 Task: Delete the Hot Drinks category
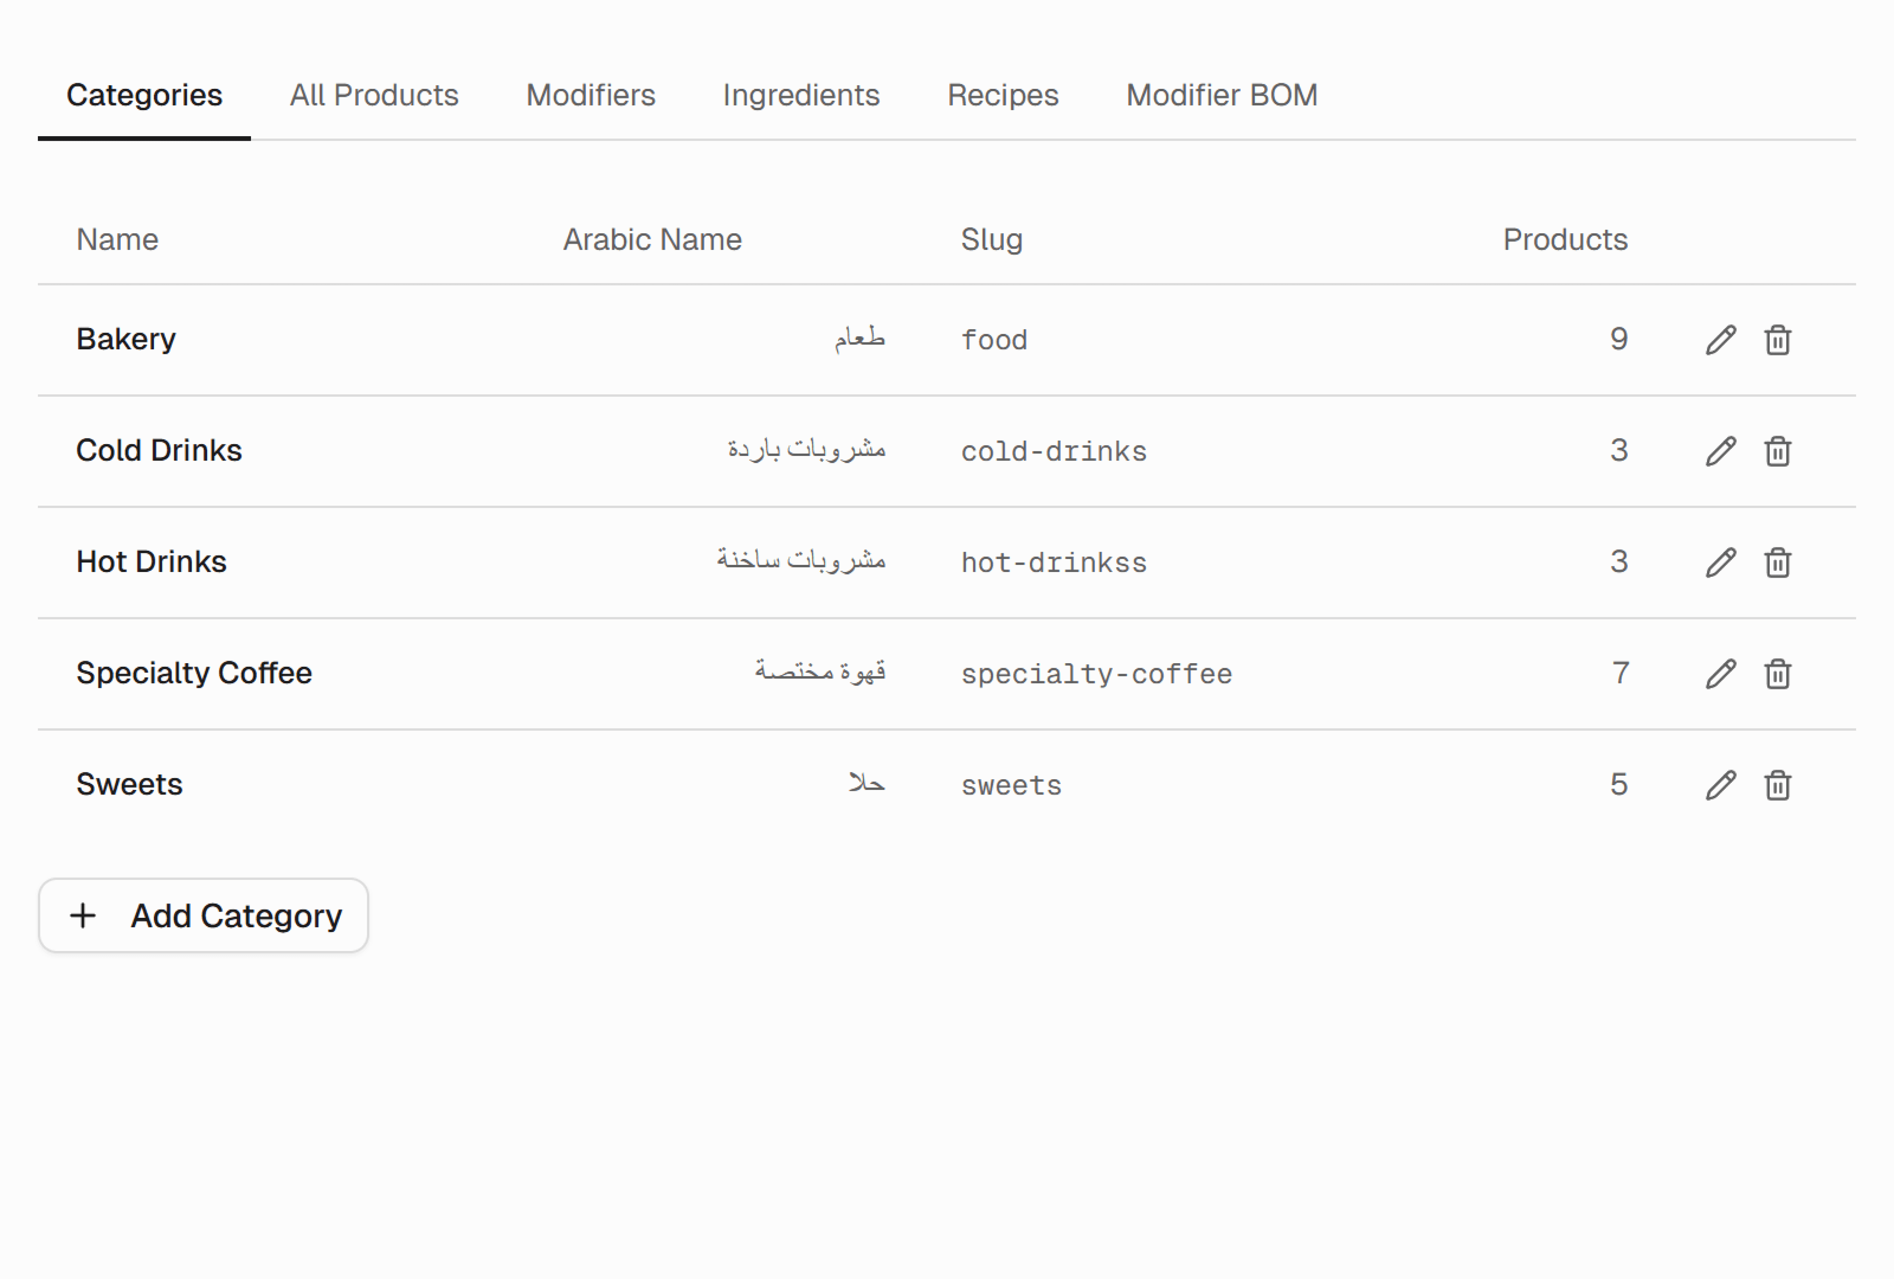[1778, 563]
